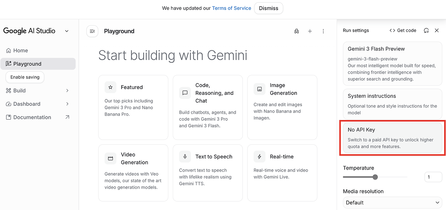This screenshot has width=446, height=210.
Task: Start a new chat with plus icon
Action: point(310,31)
